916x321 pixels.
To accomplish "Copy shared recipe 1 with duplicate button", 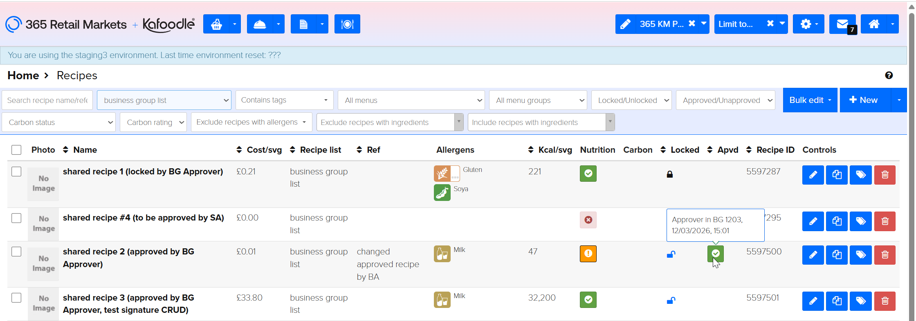I will click(837, 175).
